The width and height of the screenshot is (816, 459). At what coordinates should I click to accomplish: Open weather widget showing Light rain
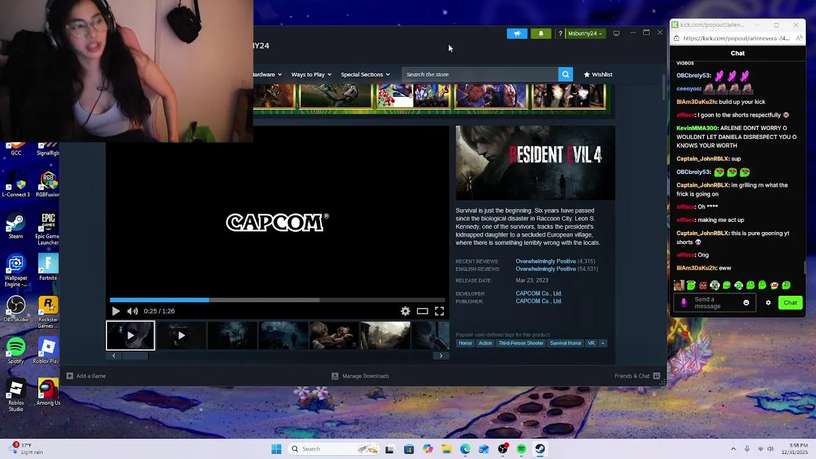pyautogui.click(x=27, y=449)
